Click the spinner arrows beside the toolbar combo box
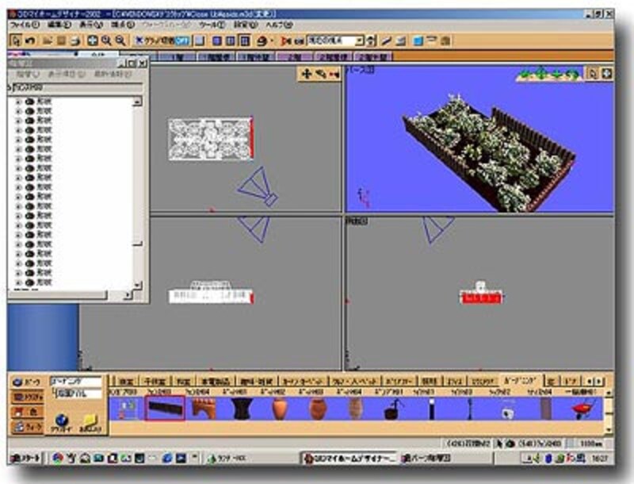The width and height of the screenshot is (634, 484). (x=371, y=41)
